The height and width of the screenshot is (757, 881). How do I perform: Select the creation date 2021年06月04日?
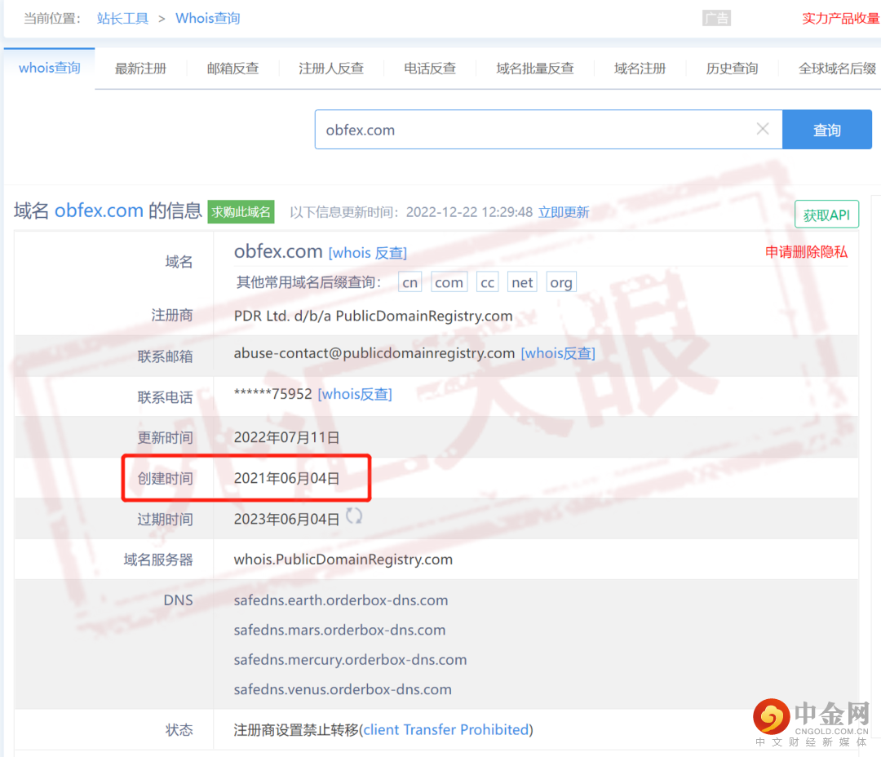click(x=286, y=478)
